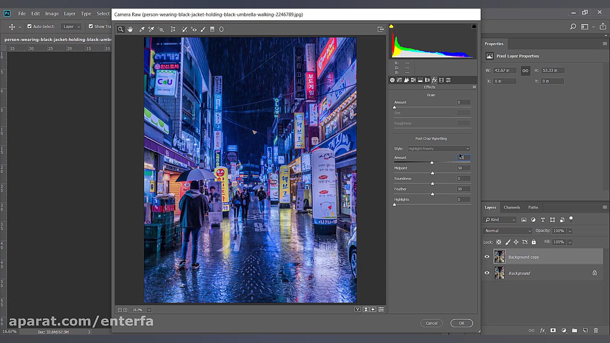This screenshot has width=610, height=343.
Task: Choose the Radial Filter tool
Action: (x=221, y=29)
